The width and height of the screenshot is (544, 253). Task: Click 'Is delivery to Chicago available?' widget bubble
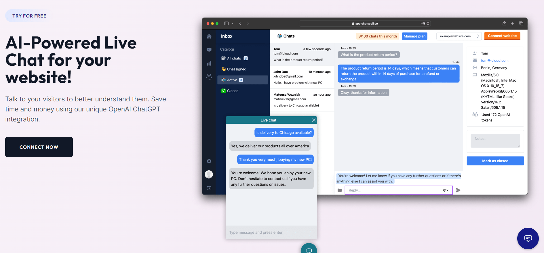point(284,133)
